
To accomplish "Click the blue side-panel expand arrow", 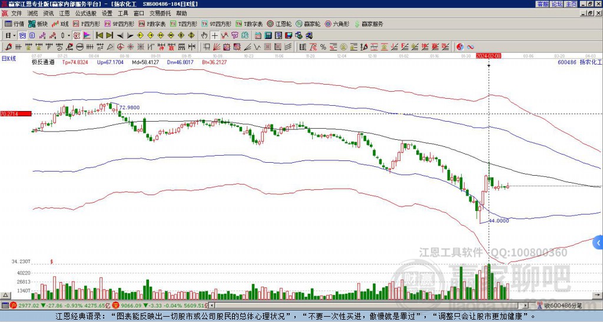I will pos(598,243).
